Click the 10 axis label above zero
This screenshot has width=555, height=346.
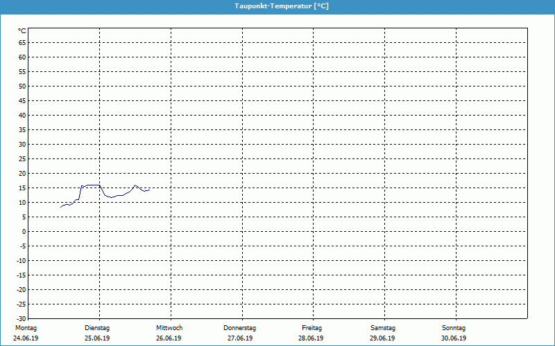point(22,202)
